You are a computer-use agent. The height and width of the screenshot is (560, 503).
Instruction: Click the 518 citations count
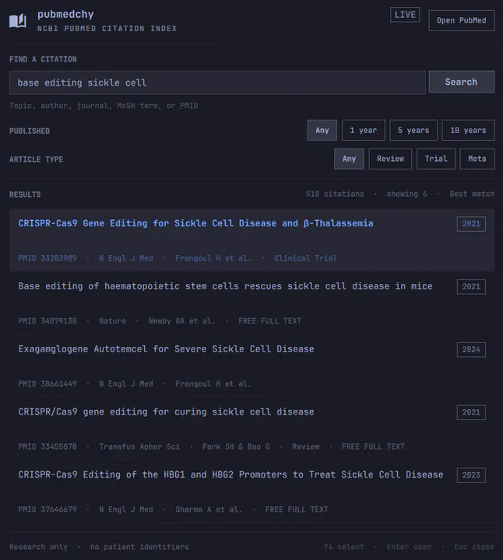[x=335, y=194]
